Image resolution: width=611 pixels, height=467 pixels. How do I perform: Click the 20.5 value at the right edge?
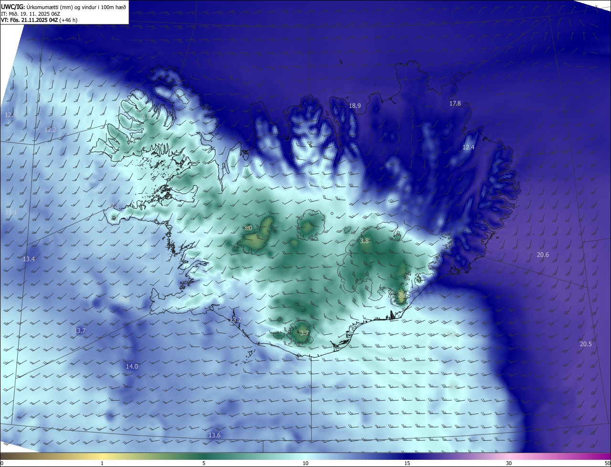tap(586, 344)
